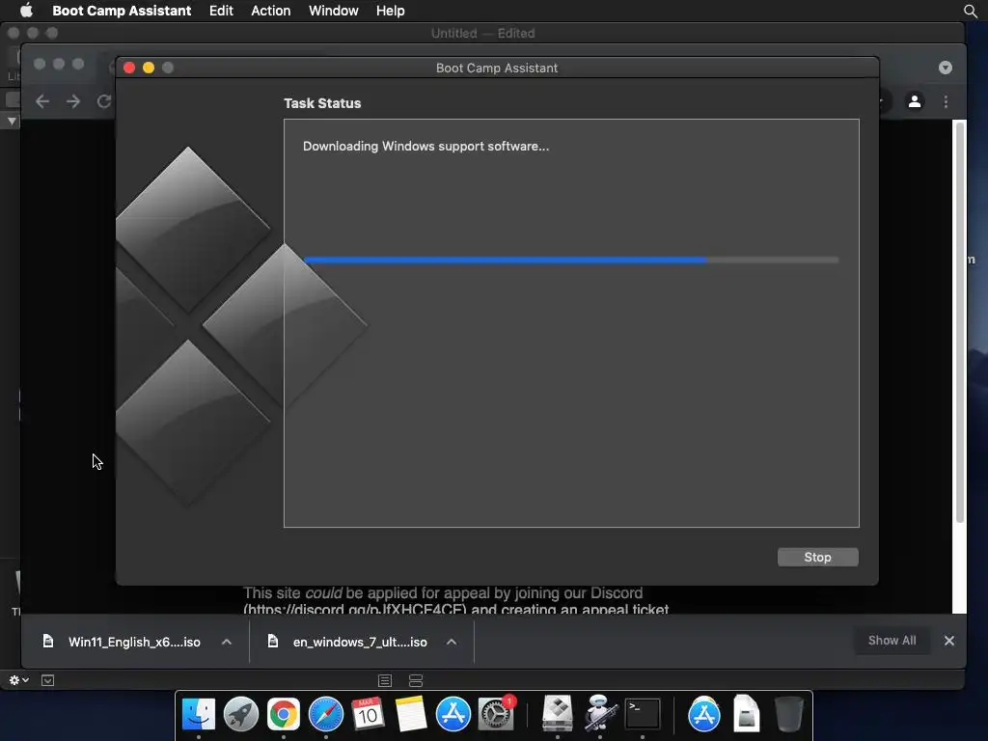Open Trash from the Dock

[x=789, y=714]
